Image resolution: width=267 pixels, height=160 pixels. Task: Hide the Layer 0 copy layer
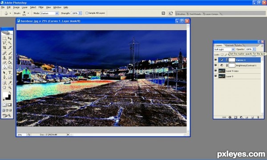tap(216, 71)
